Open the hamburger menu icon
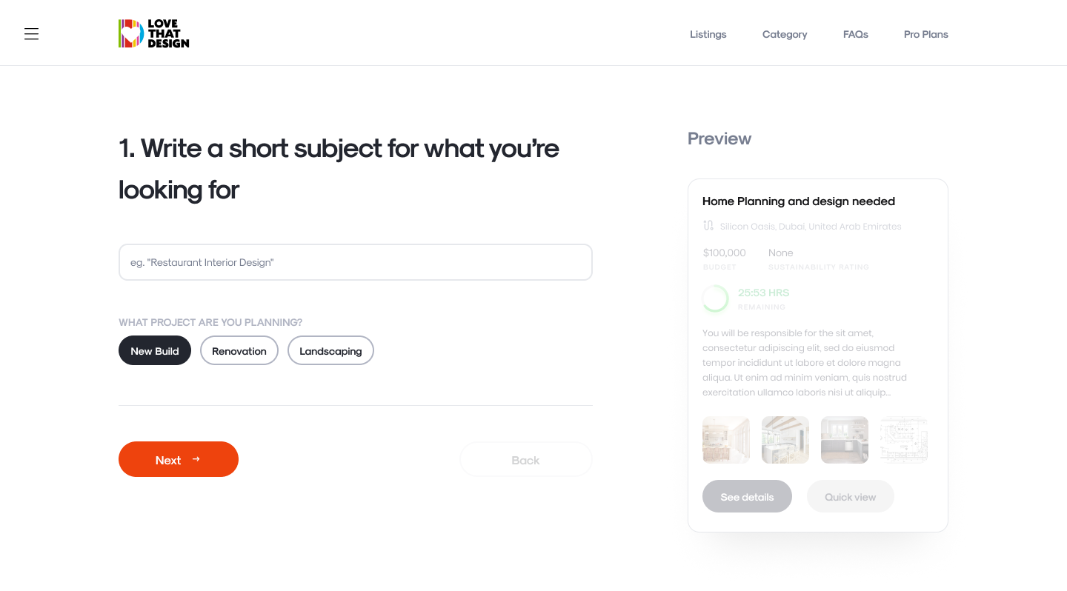The image size is (1067, 591). tap(31, 34)
